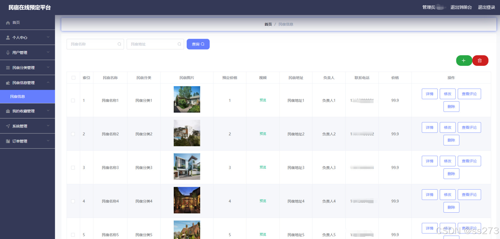
Task: Click the chart icon beside 订单管理
Action: click(x=8, y=141)
